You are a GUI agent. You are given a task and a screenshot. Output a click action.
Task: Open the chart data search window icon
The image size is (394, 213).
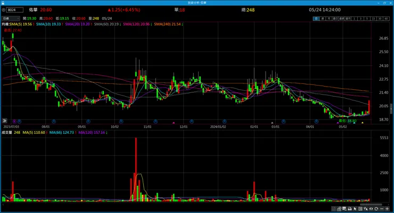344,209
